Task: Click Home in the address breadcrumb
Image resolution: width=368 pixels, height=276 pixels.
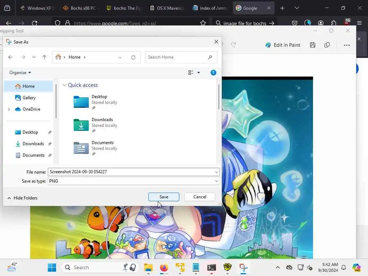Action: point(74,57)
